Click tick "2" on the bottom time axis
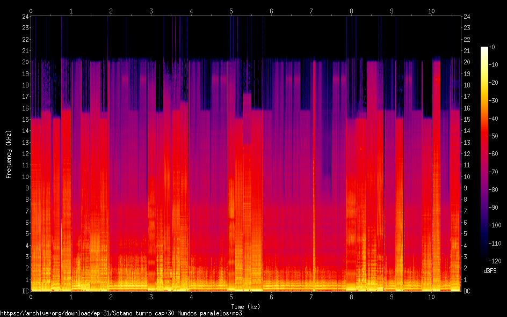The image size is (507, 317). pyautogui.click(x=111, y=297)
